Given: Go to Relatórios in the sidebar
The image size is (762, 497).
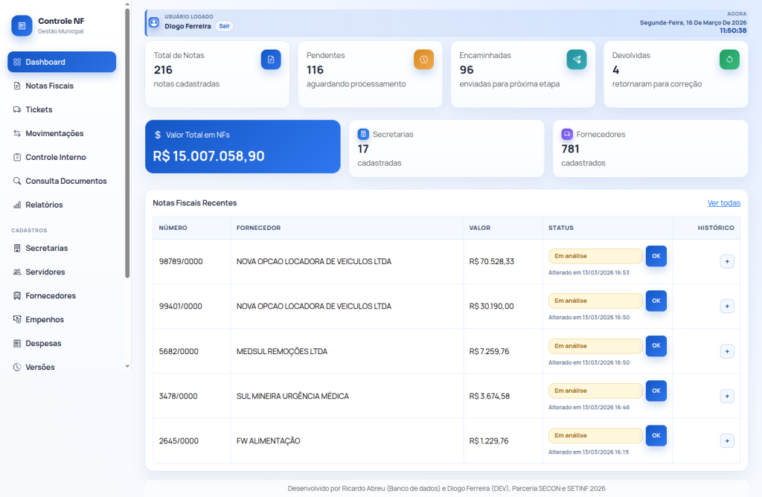Looking at the screenshot, I should tap(44, 205).
